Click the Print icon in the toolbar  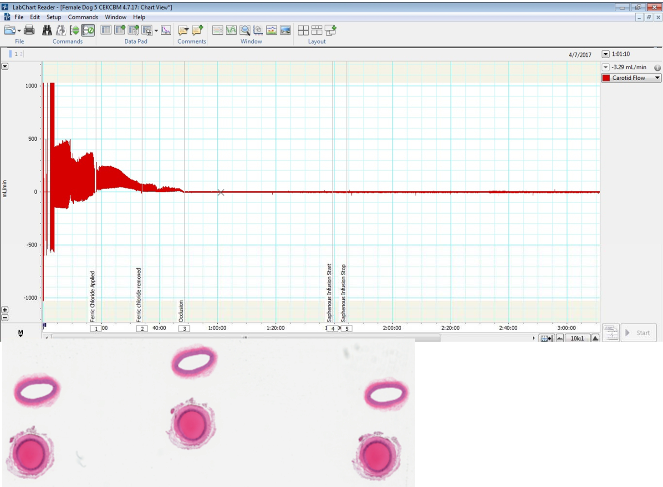click(x=29, y=31)
